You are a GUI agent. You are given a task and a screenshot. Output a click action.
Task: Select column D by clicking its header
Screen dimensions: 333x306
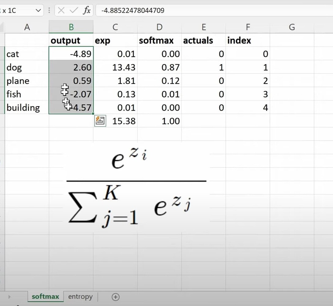pos(159,27)
